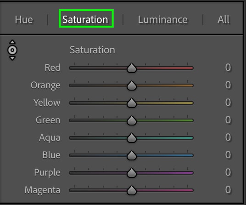Screen dimensions: 246x205
Task: Click the Orange saturation slider handle
Action: pyautogui.click(x=132, y=85)
